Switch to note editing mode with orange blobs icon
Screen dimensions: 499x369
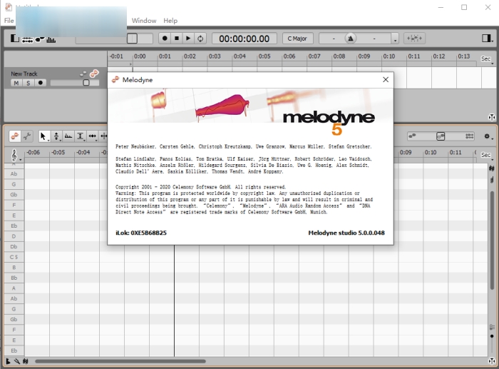click(x=15, y=136)
